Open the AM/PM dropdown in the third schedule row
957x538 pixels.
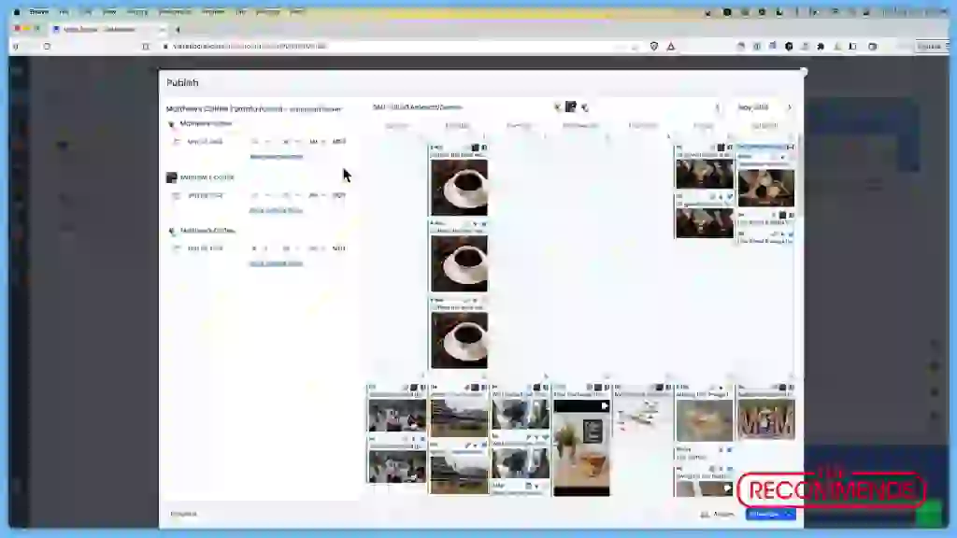(316, 248)
